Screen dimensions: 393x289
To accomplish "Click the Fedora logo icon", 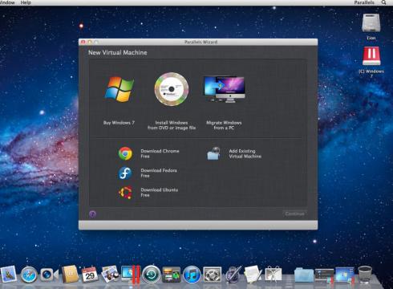I will coord(125,173).
